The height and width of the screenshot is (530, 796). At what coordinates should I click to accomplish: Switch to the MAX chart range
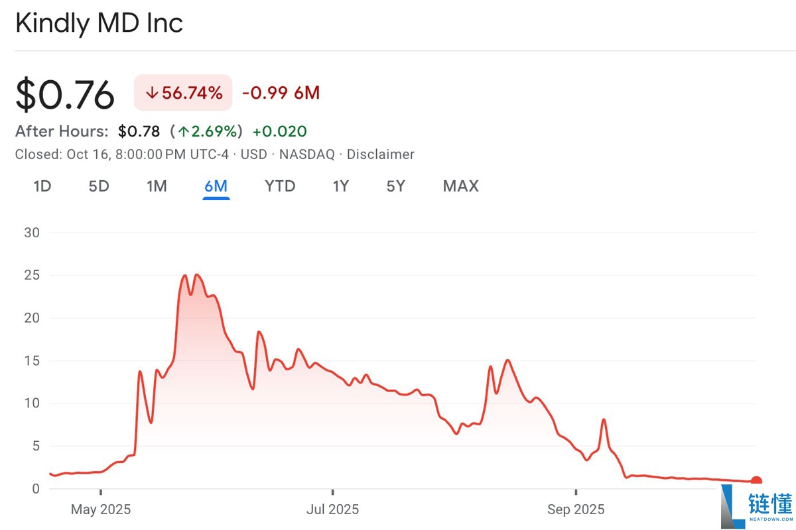coord(460,186)
